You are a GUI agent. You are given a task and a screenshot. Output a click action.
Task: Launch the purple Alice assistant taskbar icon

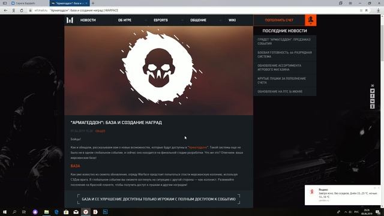click(35, 212)
